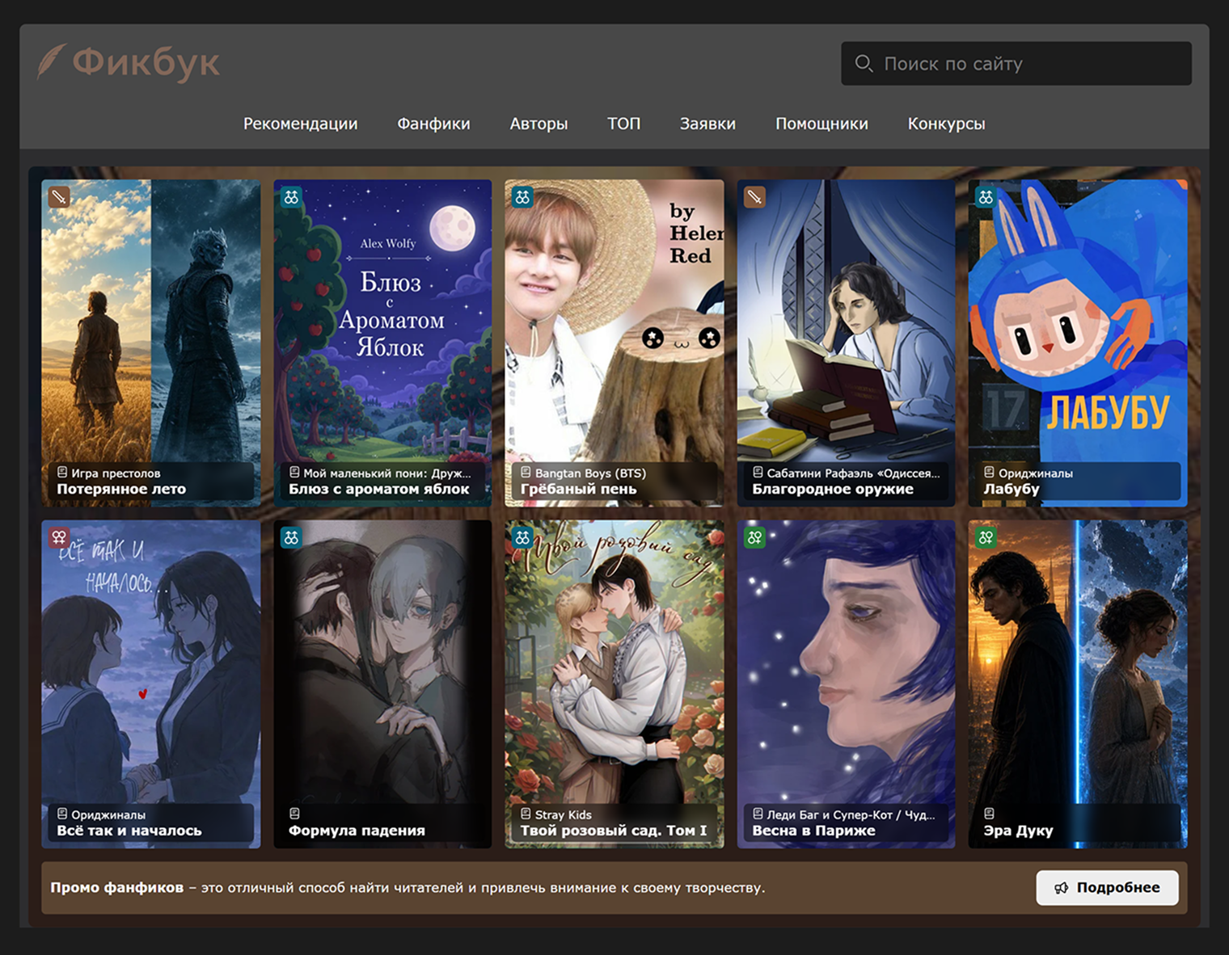Click the Подробнее button

point(1107,888)
